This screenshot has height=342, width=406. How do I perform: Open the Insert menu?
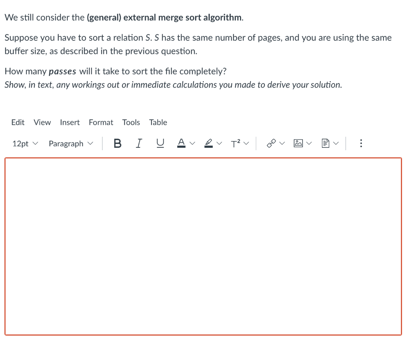coord(70,122)
